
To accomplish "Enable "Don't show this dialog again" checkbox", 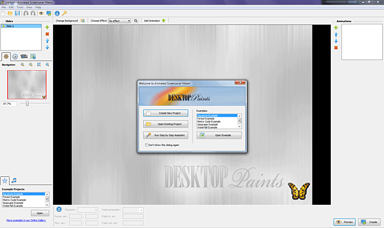I will 147,145.
